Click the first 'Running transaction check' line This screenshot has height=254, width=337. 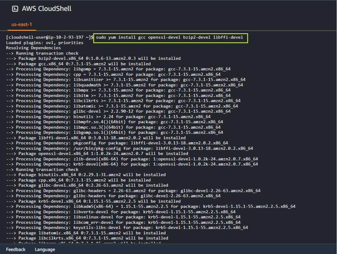42,53
